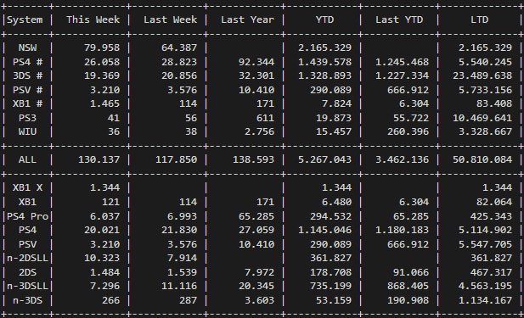The width and height of the screenshot is (524, 318).
Task: Click 2DS YTD value 178.708
Action: pos(331,272)
